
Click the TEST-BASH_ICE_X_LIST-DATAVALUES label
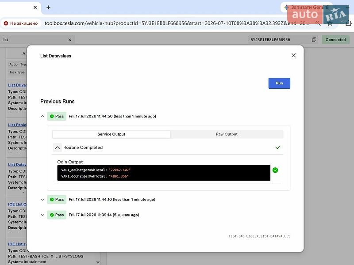[259, 236]
